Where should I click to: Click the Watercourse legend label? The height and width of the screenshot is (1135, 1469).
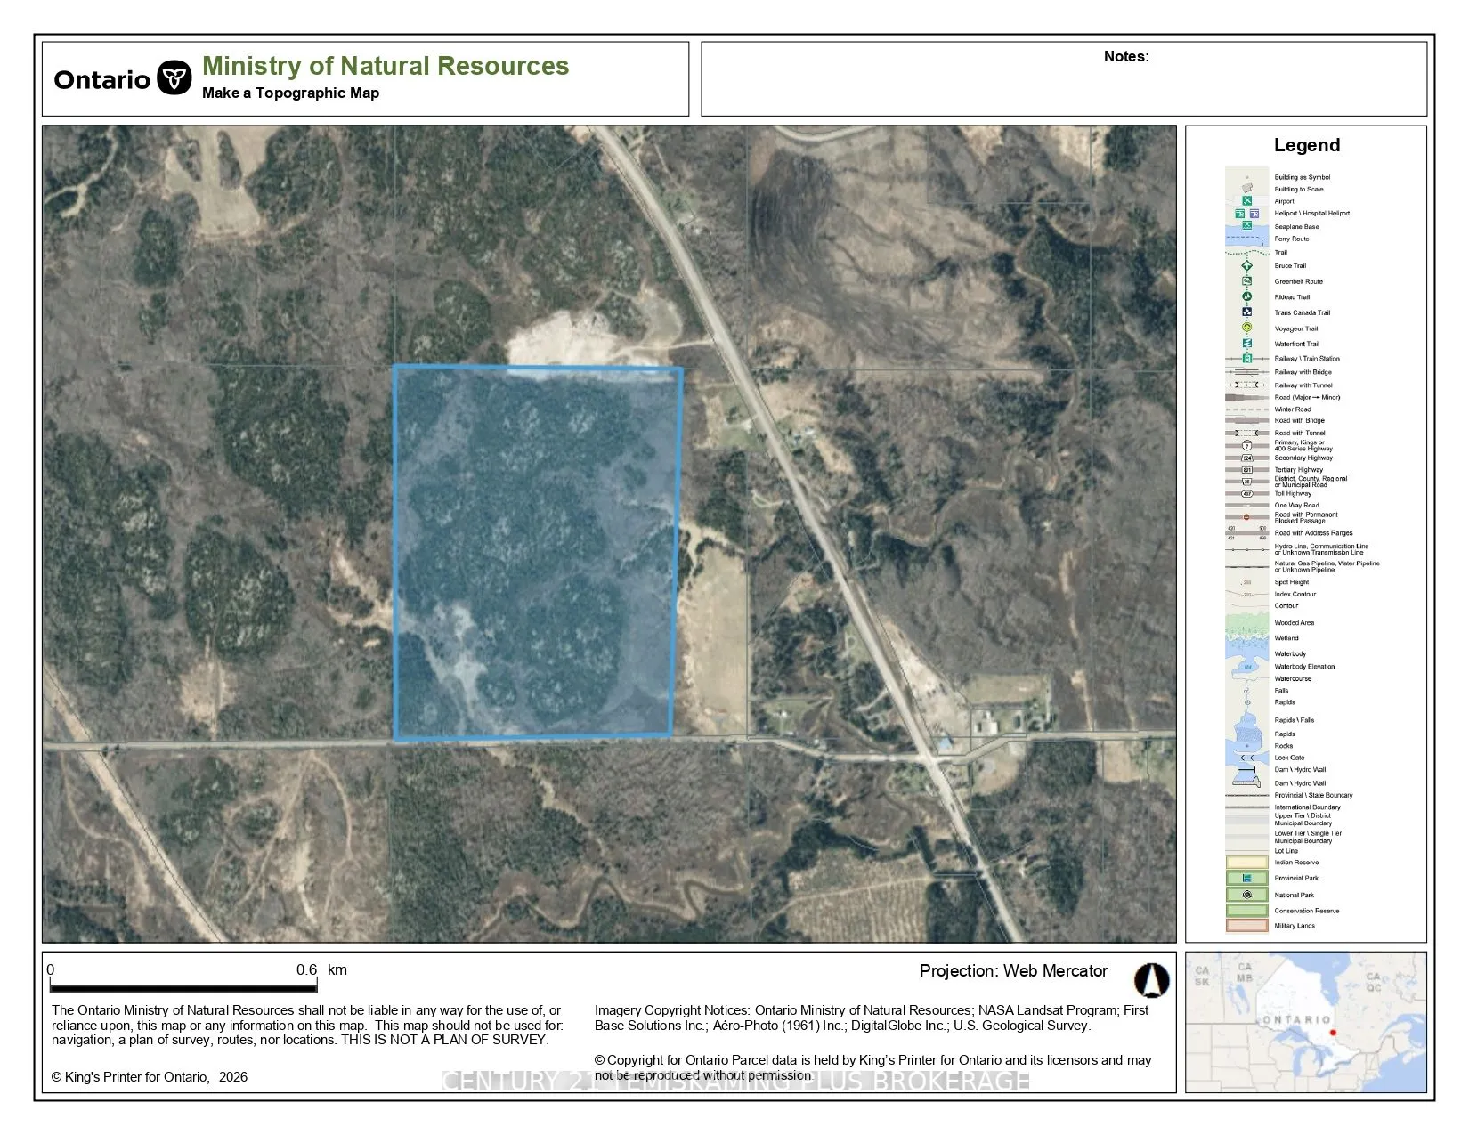1293,678
